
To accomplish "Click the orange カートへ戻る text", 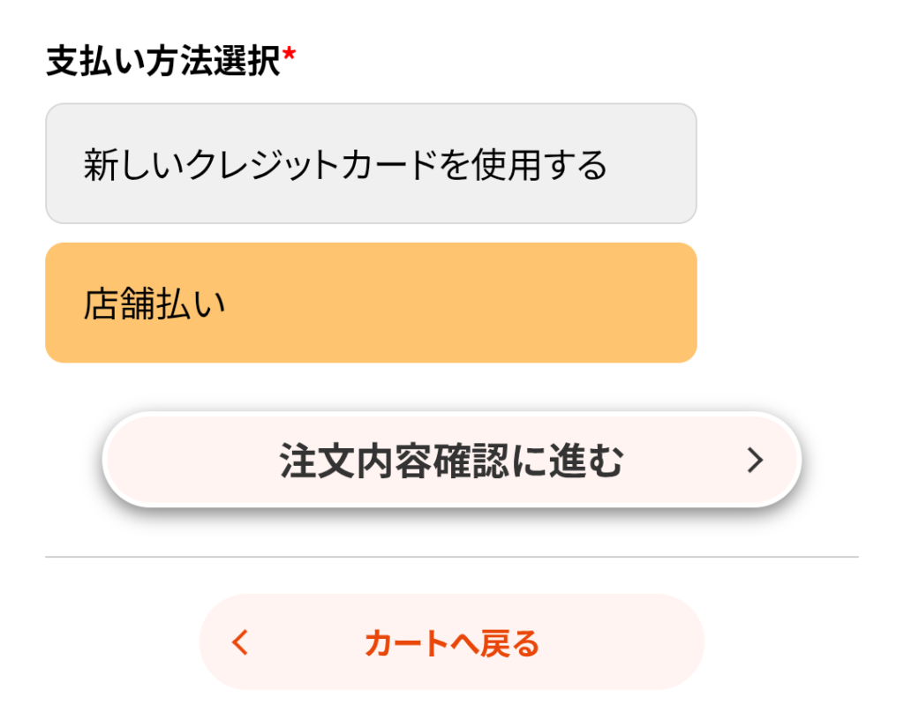I will pos(451,643).
